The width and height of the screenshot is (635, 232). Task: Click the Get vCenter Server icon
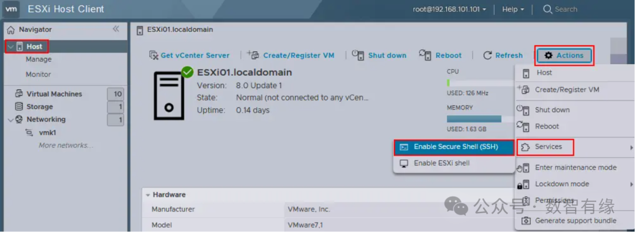pos(153,55)
